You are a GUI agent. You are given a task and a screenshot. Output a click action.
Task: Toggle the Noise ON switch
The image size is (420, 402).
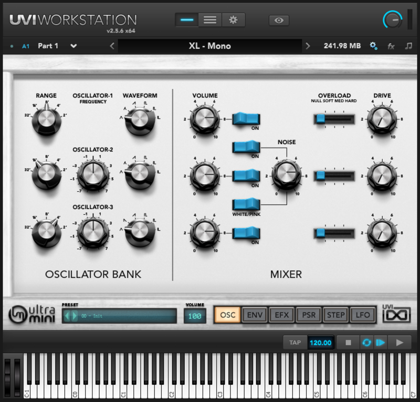pos(246,147)
